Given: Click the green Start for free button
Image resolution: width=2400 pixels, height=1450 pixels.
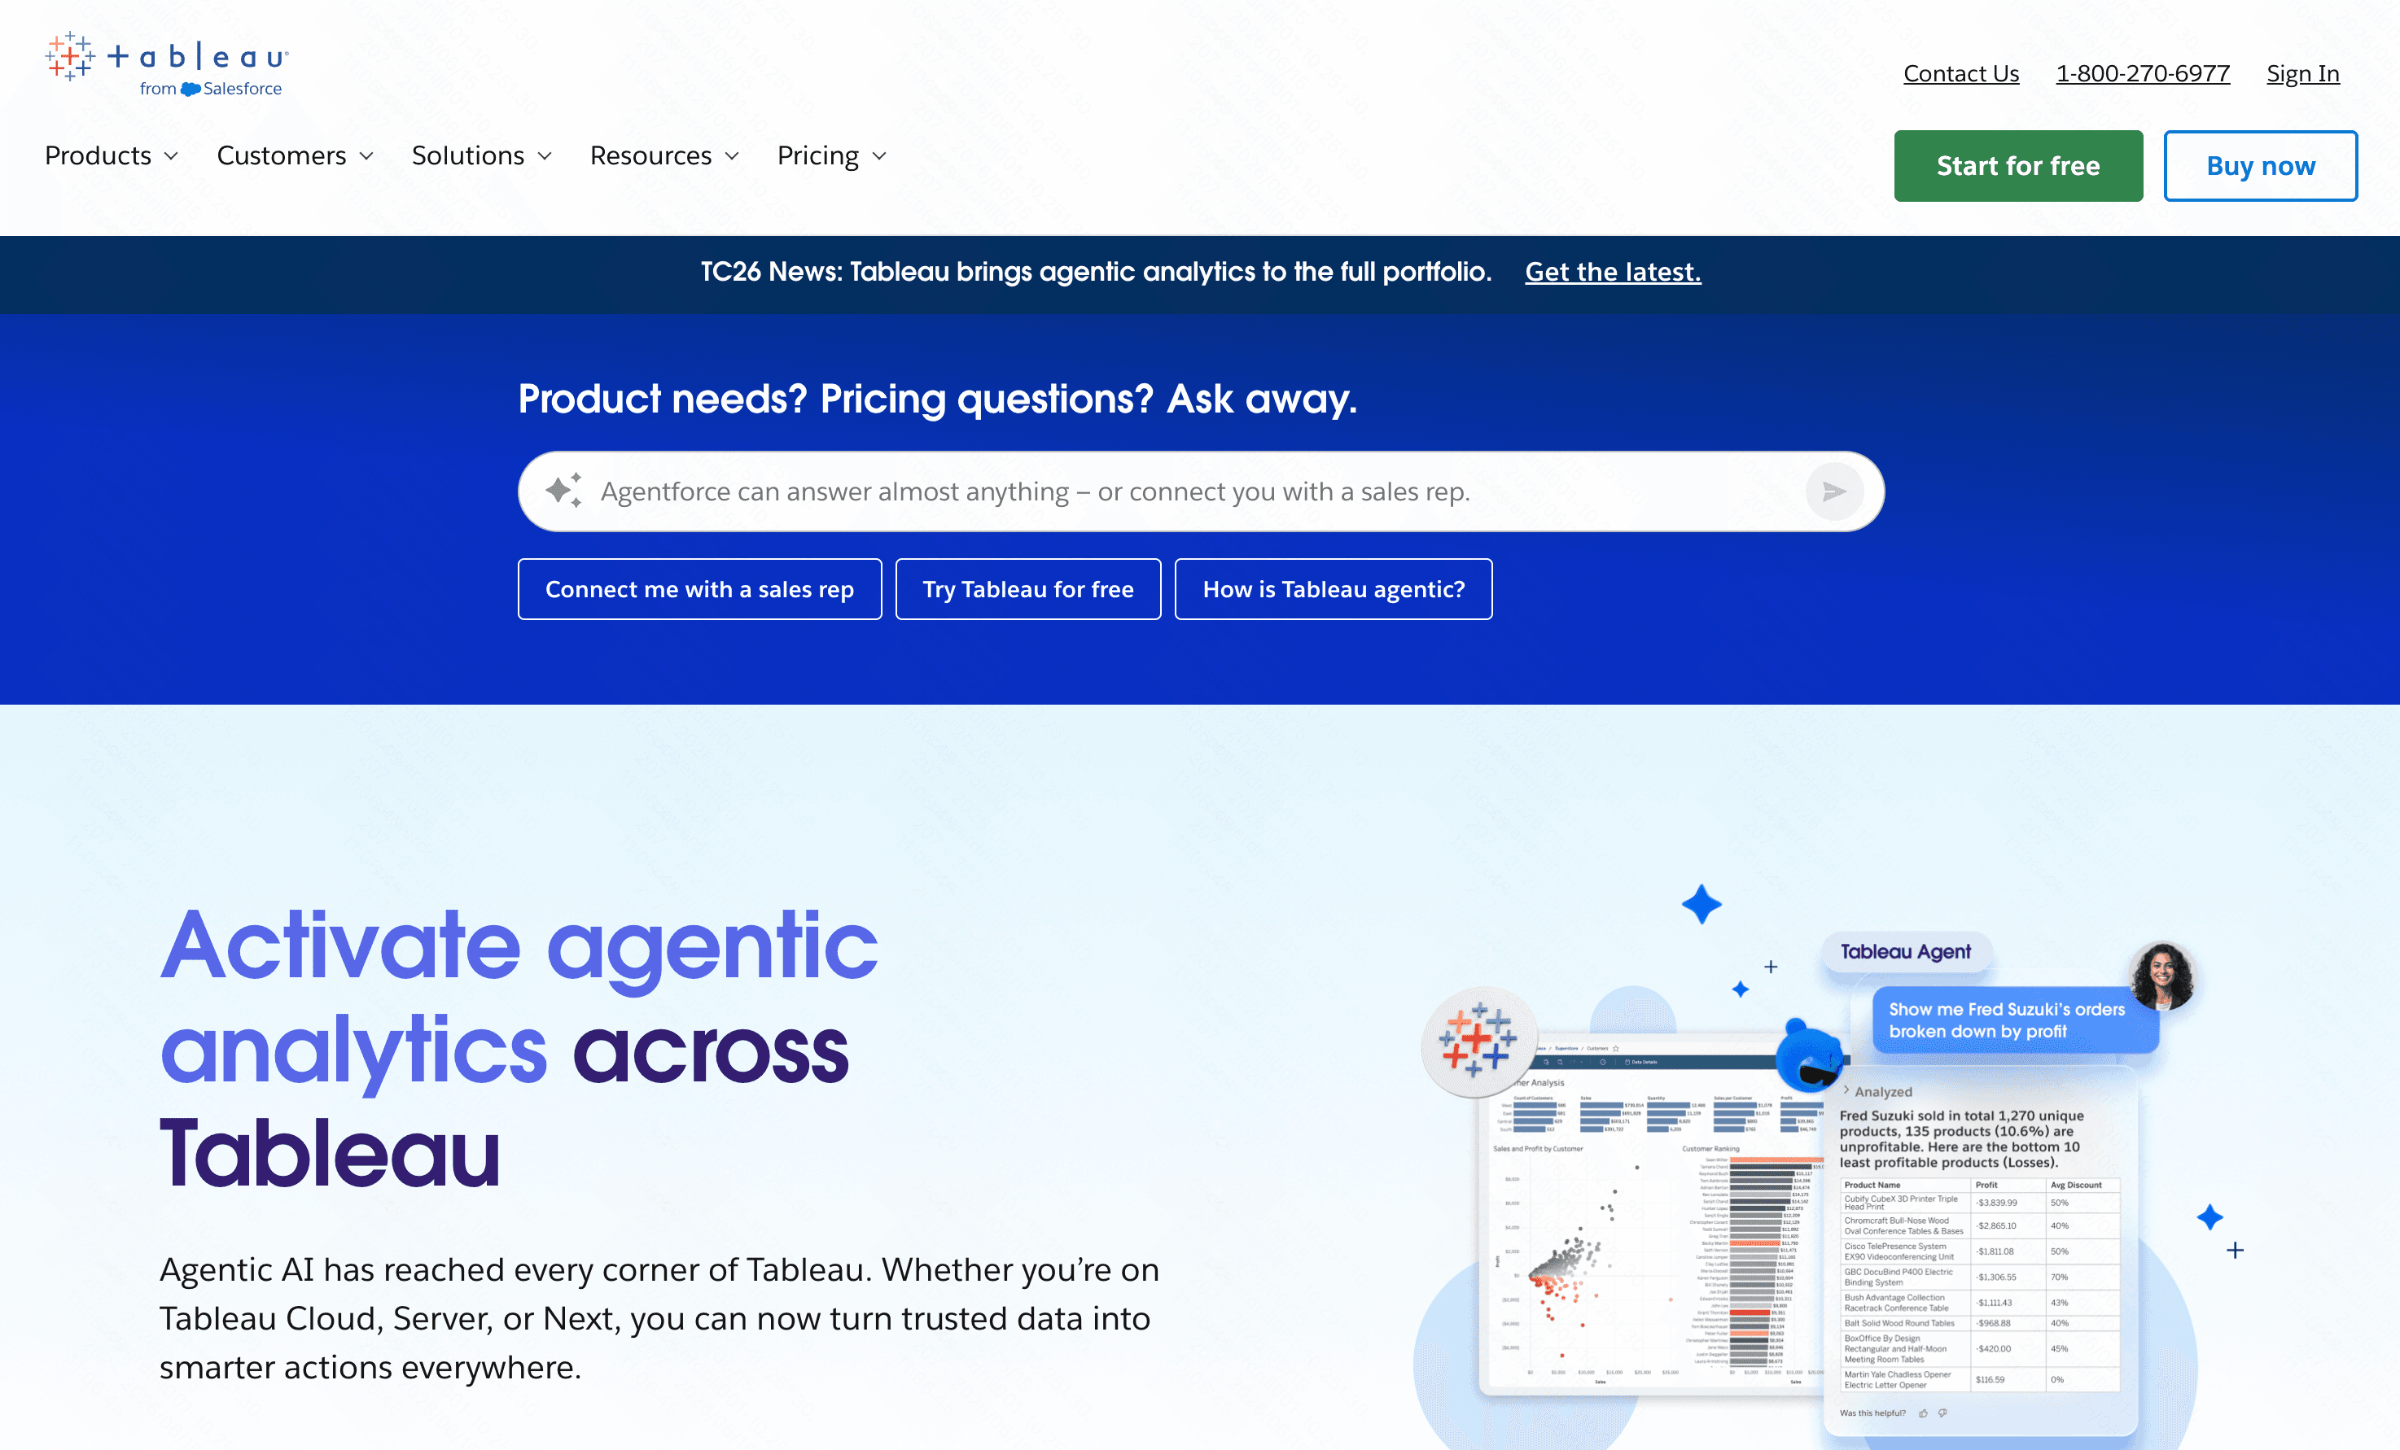Looking at the screenshot, I should point(2018,165).
